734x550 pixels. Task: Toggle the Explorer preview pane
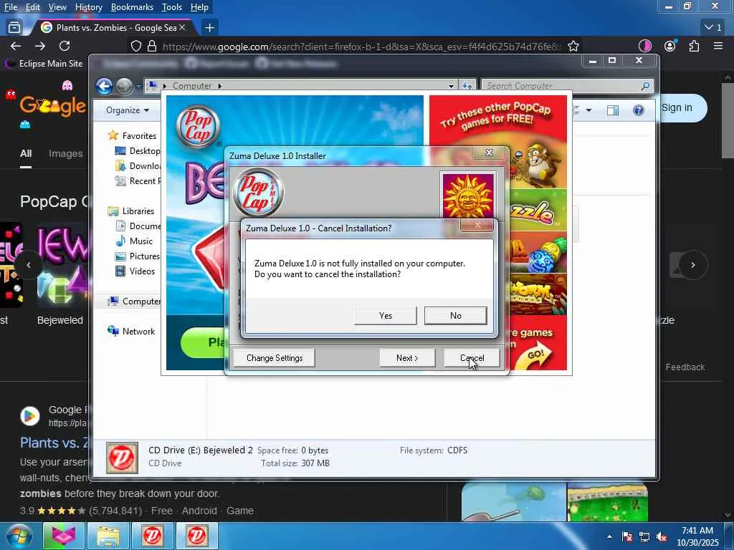(613, 110)
